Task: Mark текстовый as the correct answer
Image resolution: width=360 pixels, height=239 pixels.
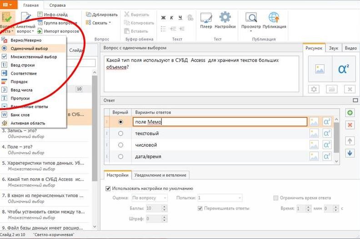Action: click(120, 134)
